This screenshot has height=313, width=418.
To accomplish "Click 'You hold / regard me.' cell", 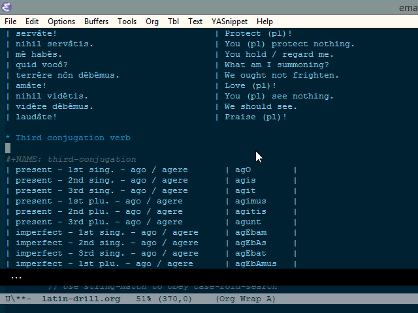I will tap(279, 54).
